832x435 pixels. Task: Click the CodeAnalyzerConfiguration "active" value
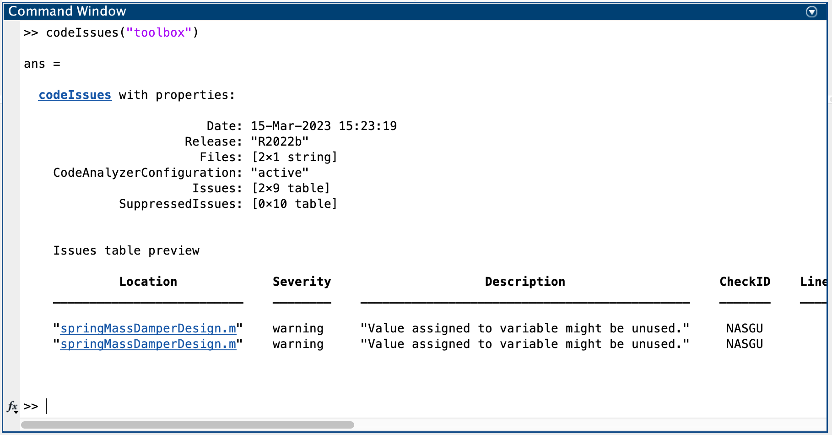tap(280, 173)
